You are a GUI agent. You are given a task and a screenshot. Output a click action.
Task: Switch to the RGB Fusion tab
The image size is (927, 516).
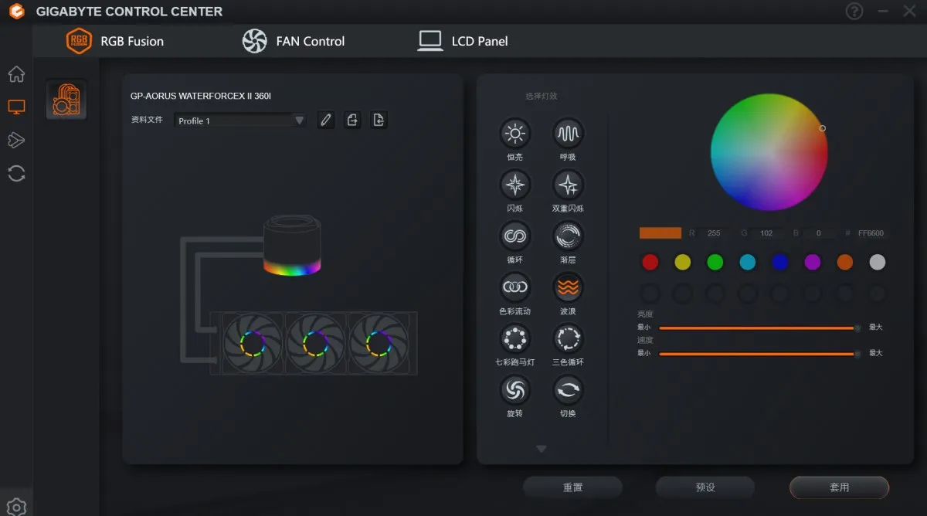tap(115, 41)
